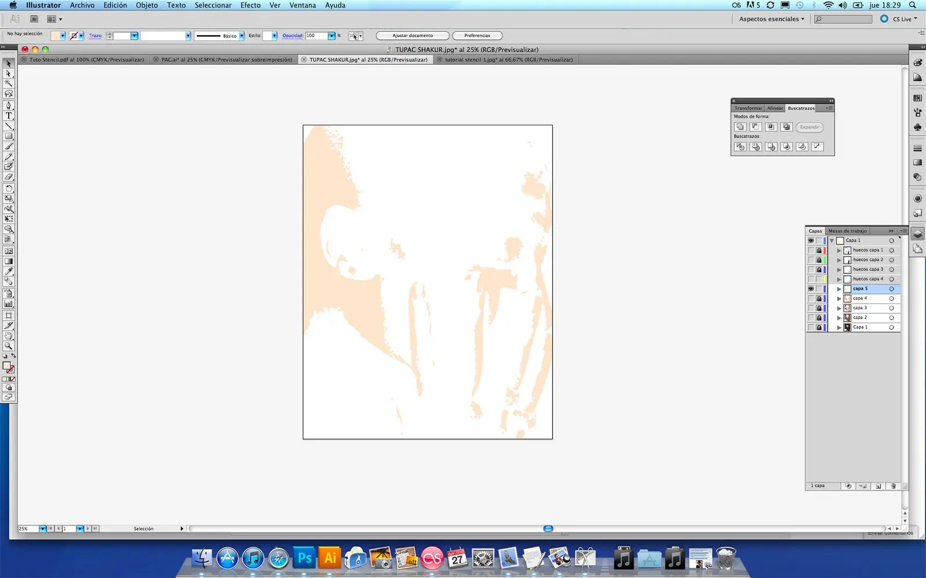Expand the capa 5 layer
926x578 pixels.
coord(839,288)
